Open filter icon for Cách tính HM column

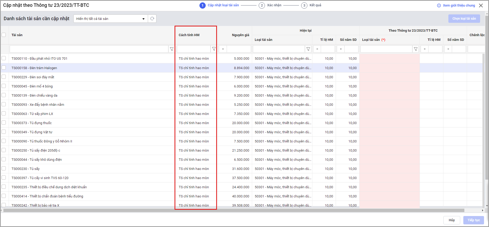pos(214,49)
